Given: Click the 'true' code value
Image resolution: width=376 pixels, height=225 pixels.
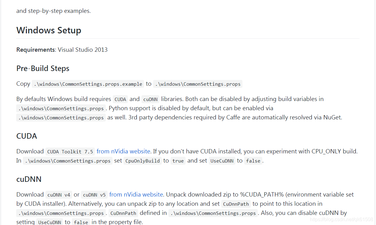Looking at the screenshot, I should 178,161.
